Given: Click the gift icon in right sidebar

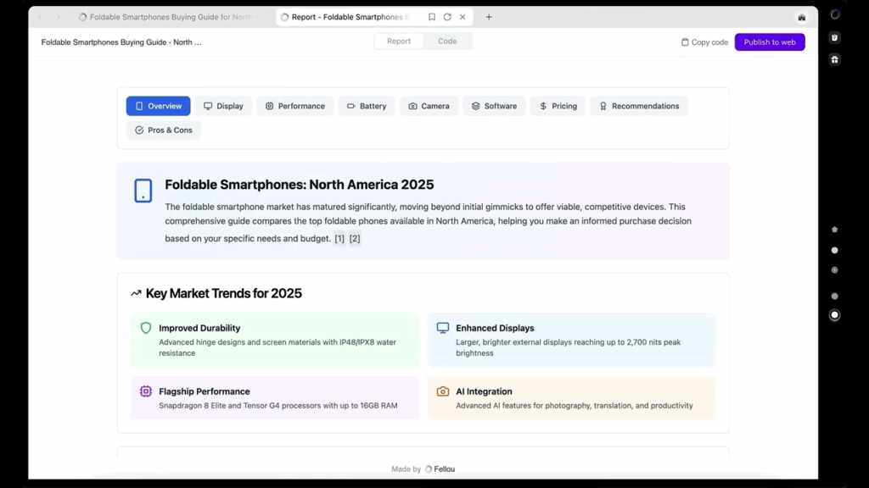Looking at the screenshot, I should pos(834,59).
